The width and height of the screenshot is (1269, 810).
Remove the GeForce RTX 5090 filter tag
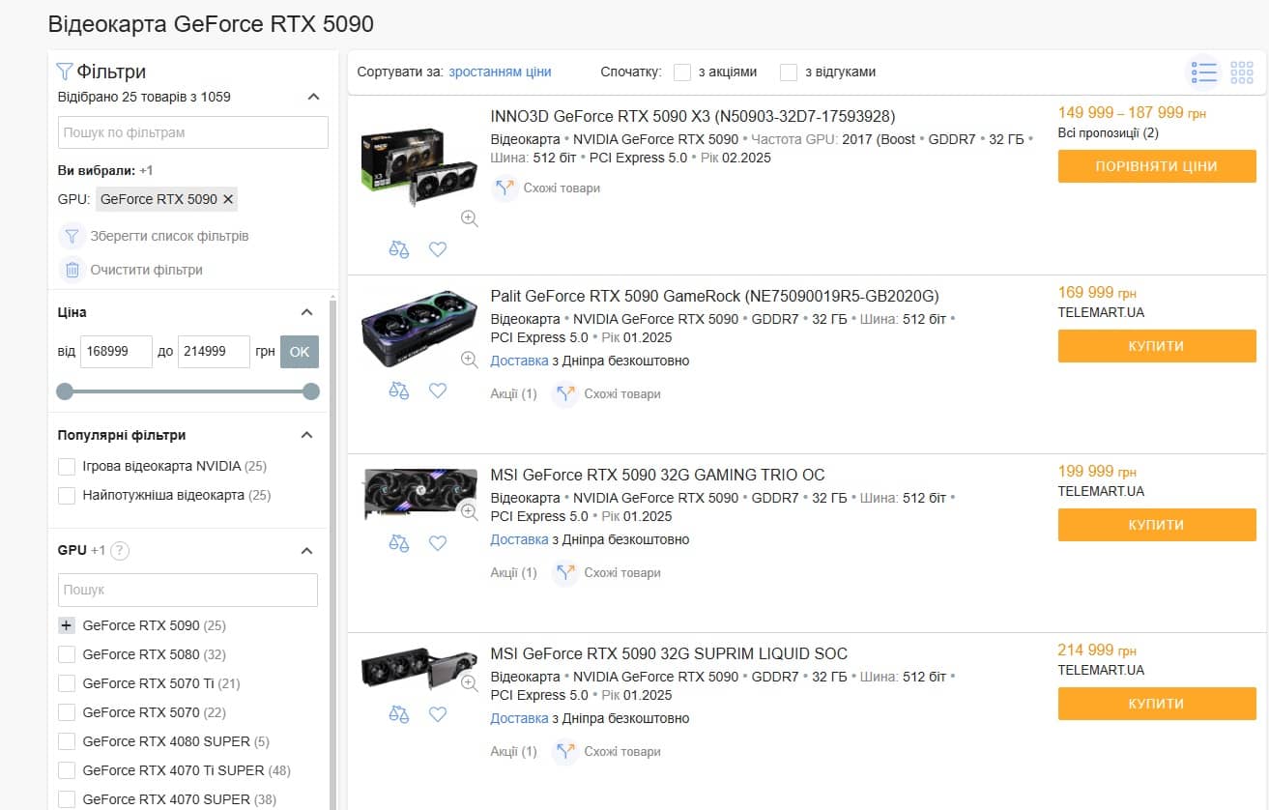coord(228,199)
